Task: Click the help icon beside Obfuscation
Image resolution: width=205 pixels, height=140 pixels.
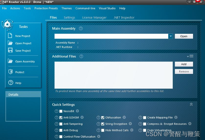Action: pyautogui.click(x=98, y=118)
